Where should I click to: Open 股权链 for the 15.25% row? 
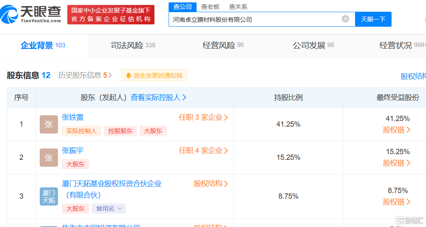[397, 163]
